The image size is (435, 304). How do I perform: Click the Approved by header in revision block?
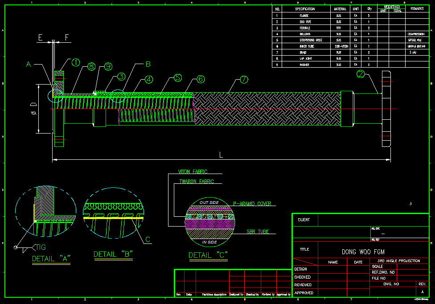(283, 295)
